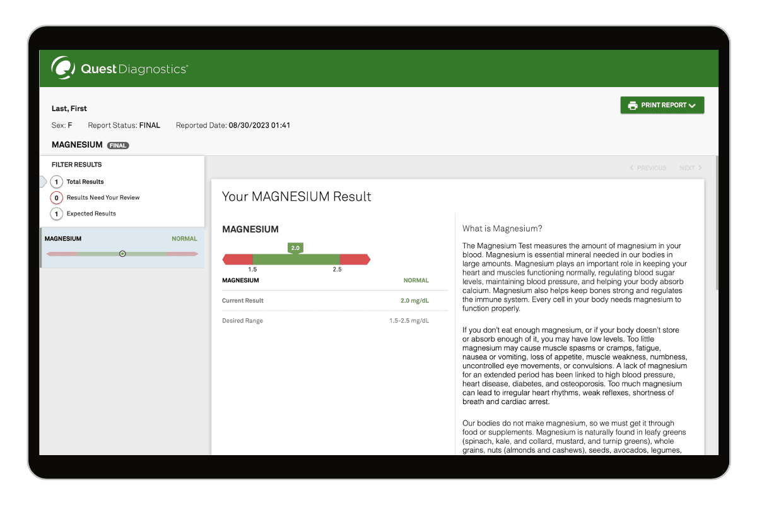757x505 pixels.
Task: Click the Quest Diagnostics logo icon
Action: click(63, 68)
